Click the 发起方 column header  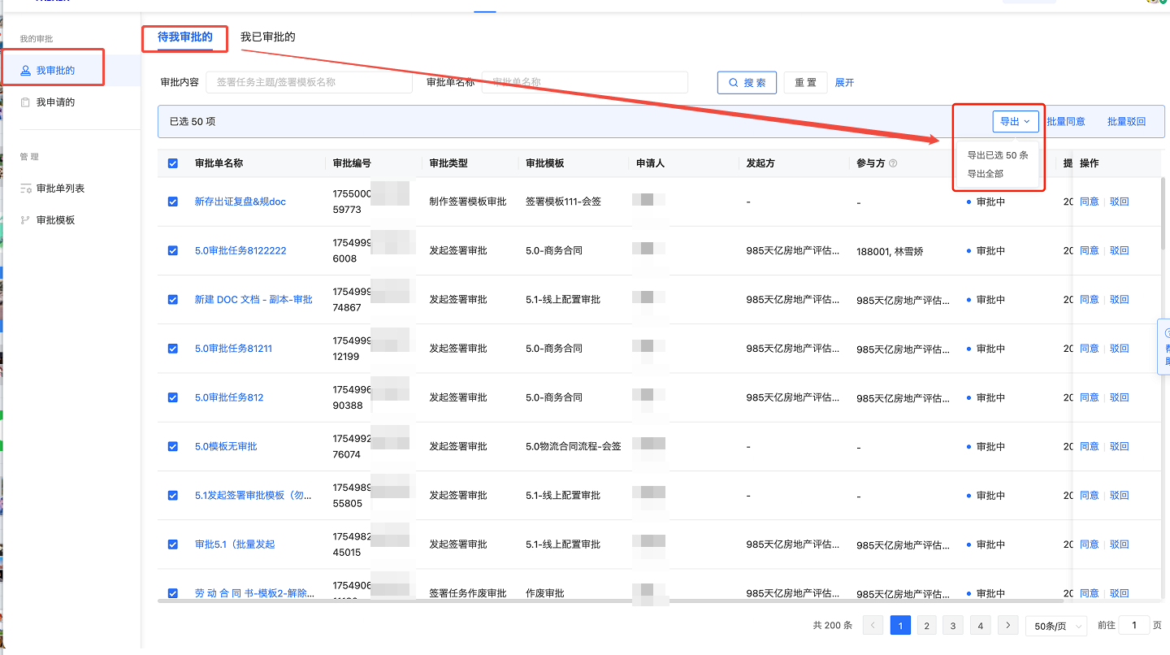760,163
